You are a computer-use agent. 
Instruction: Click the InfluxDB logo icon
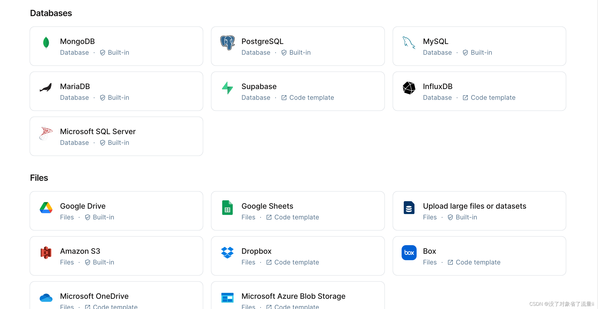(x=409, y=88)
